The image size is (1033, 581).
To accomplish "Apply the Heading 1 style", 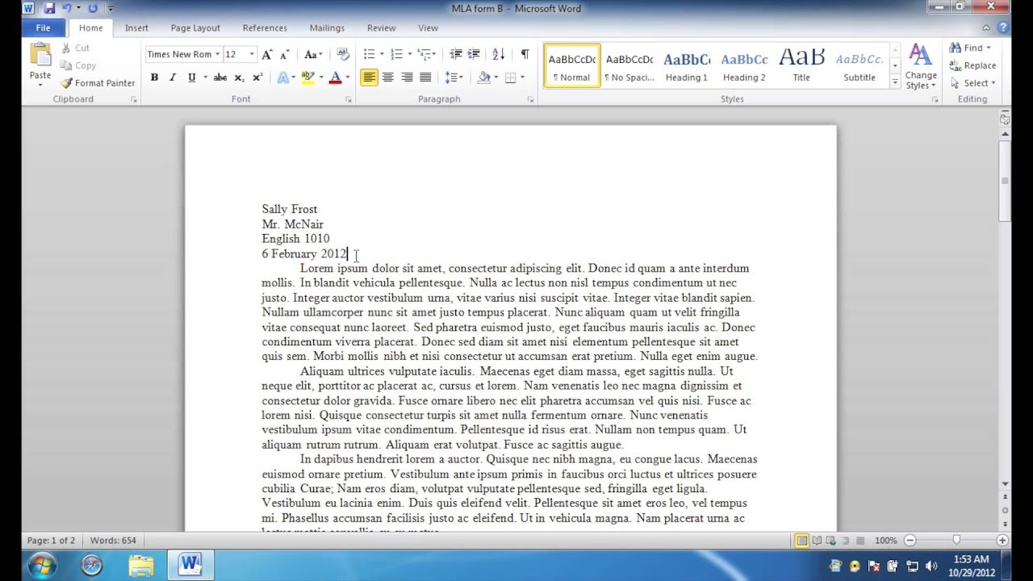I will pos(687,65).
